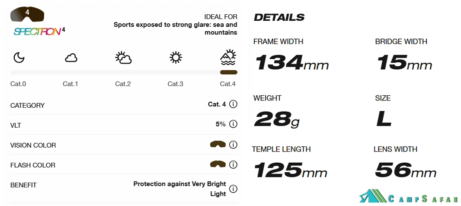Click the Spectron 4 logo
The image size is (461, 206).
[39, 31]
